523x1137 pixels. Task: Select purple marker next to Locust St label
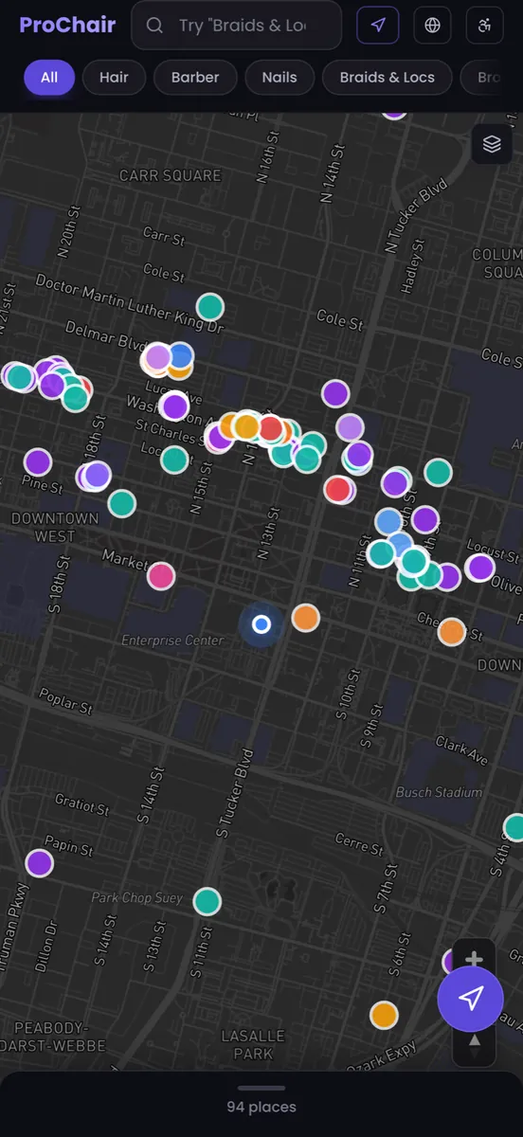click(480, 568)
